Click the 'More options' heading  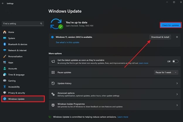pyautogui.click(x=55, y=53)
